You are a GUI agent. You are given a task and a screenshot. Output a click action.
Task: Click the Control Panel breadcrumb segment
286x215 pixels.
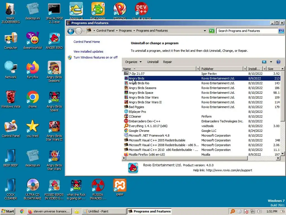point(105,31)
